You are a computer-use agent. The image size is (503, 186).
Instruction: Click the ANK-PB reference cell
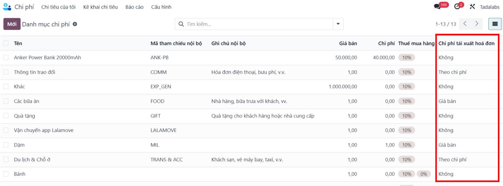pyautogui.click(x=159, y=58)
